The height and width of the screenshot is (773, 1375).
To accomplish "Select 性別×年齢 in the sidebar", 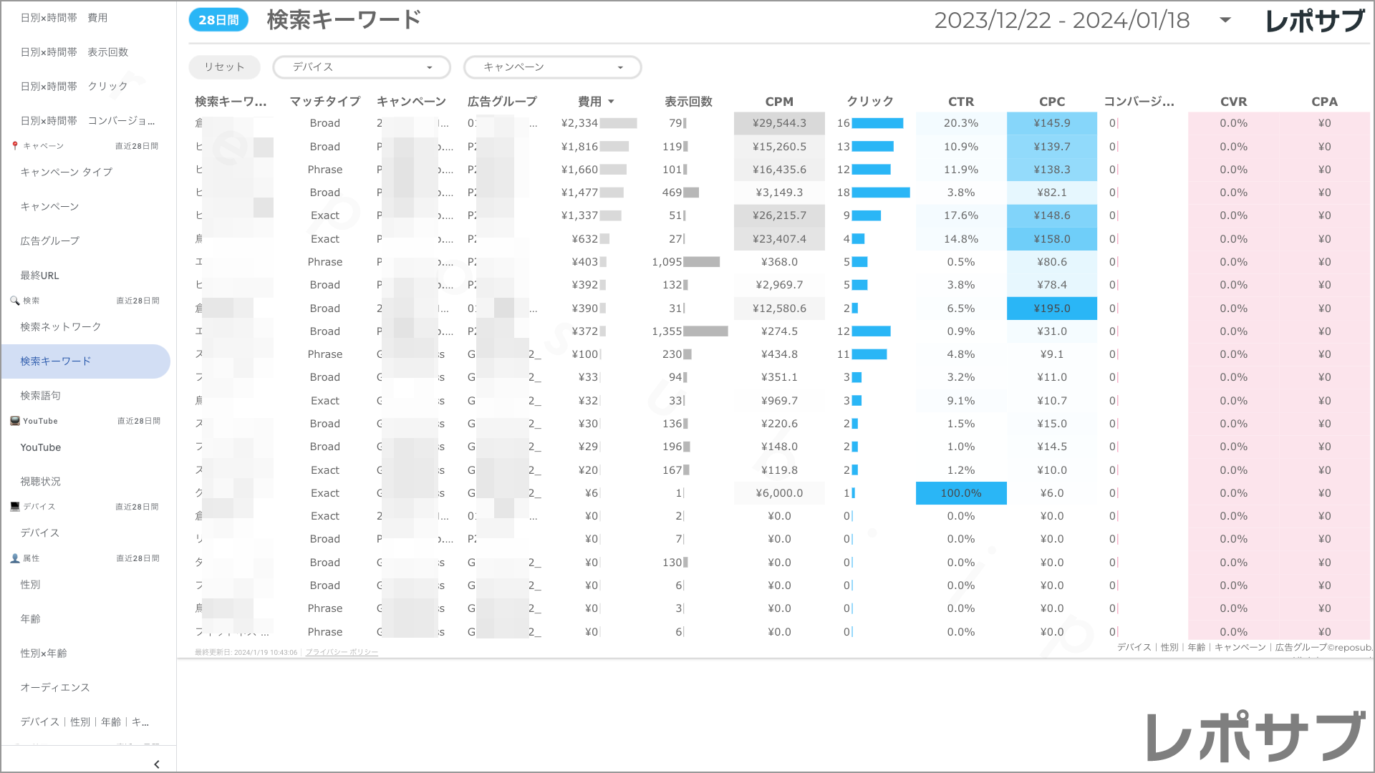I will [43, 653].
